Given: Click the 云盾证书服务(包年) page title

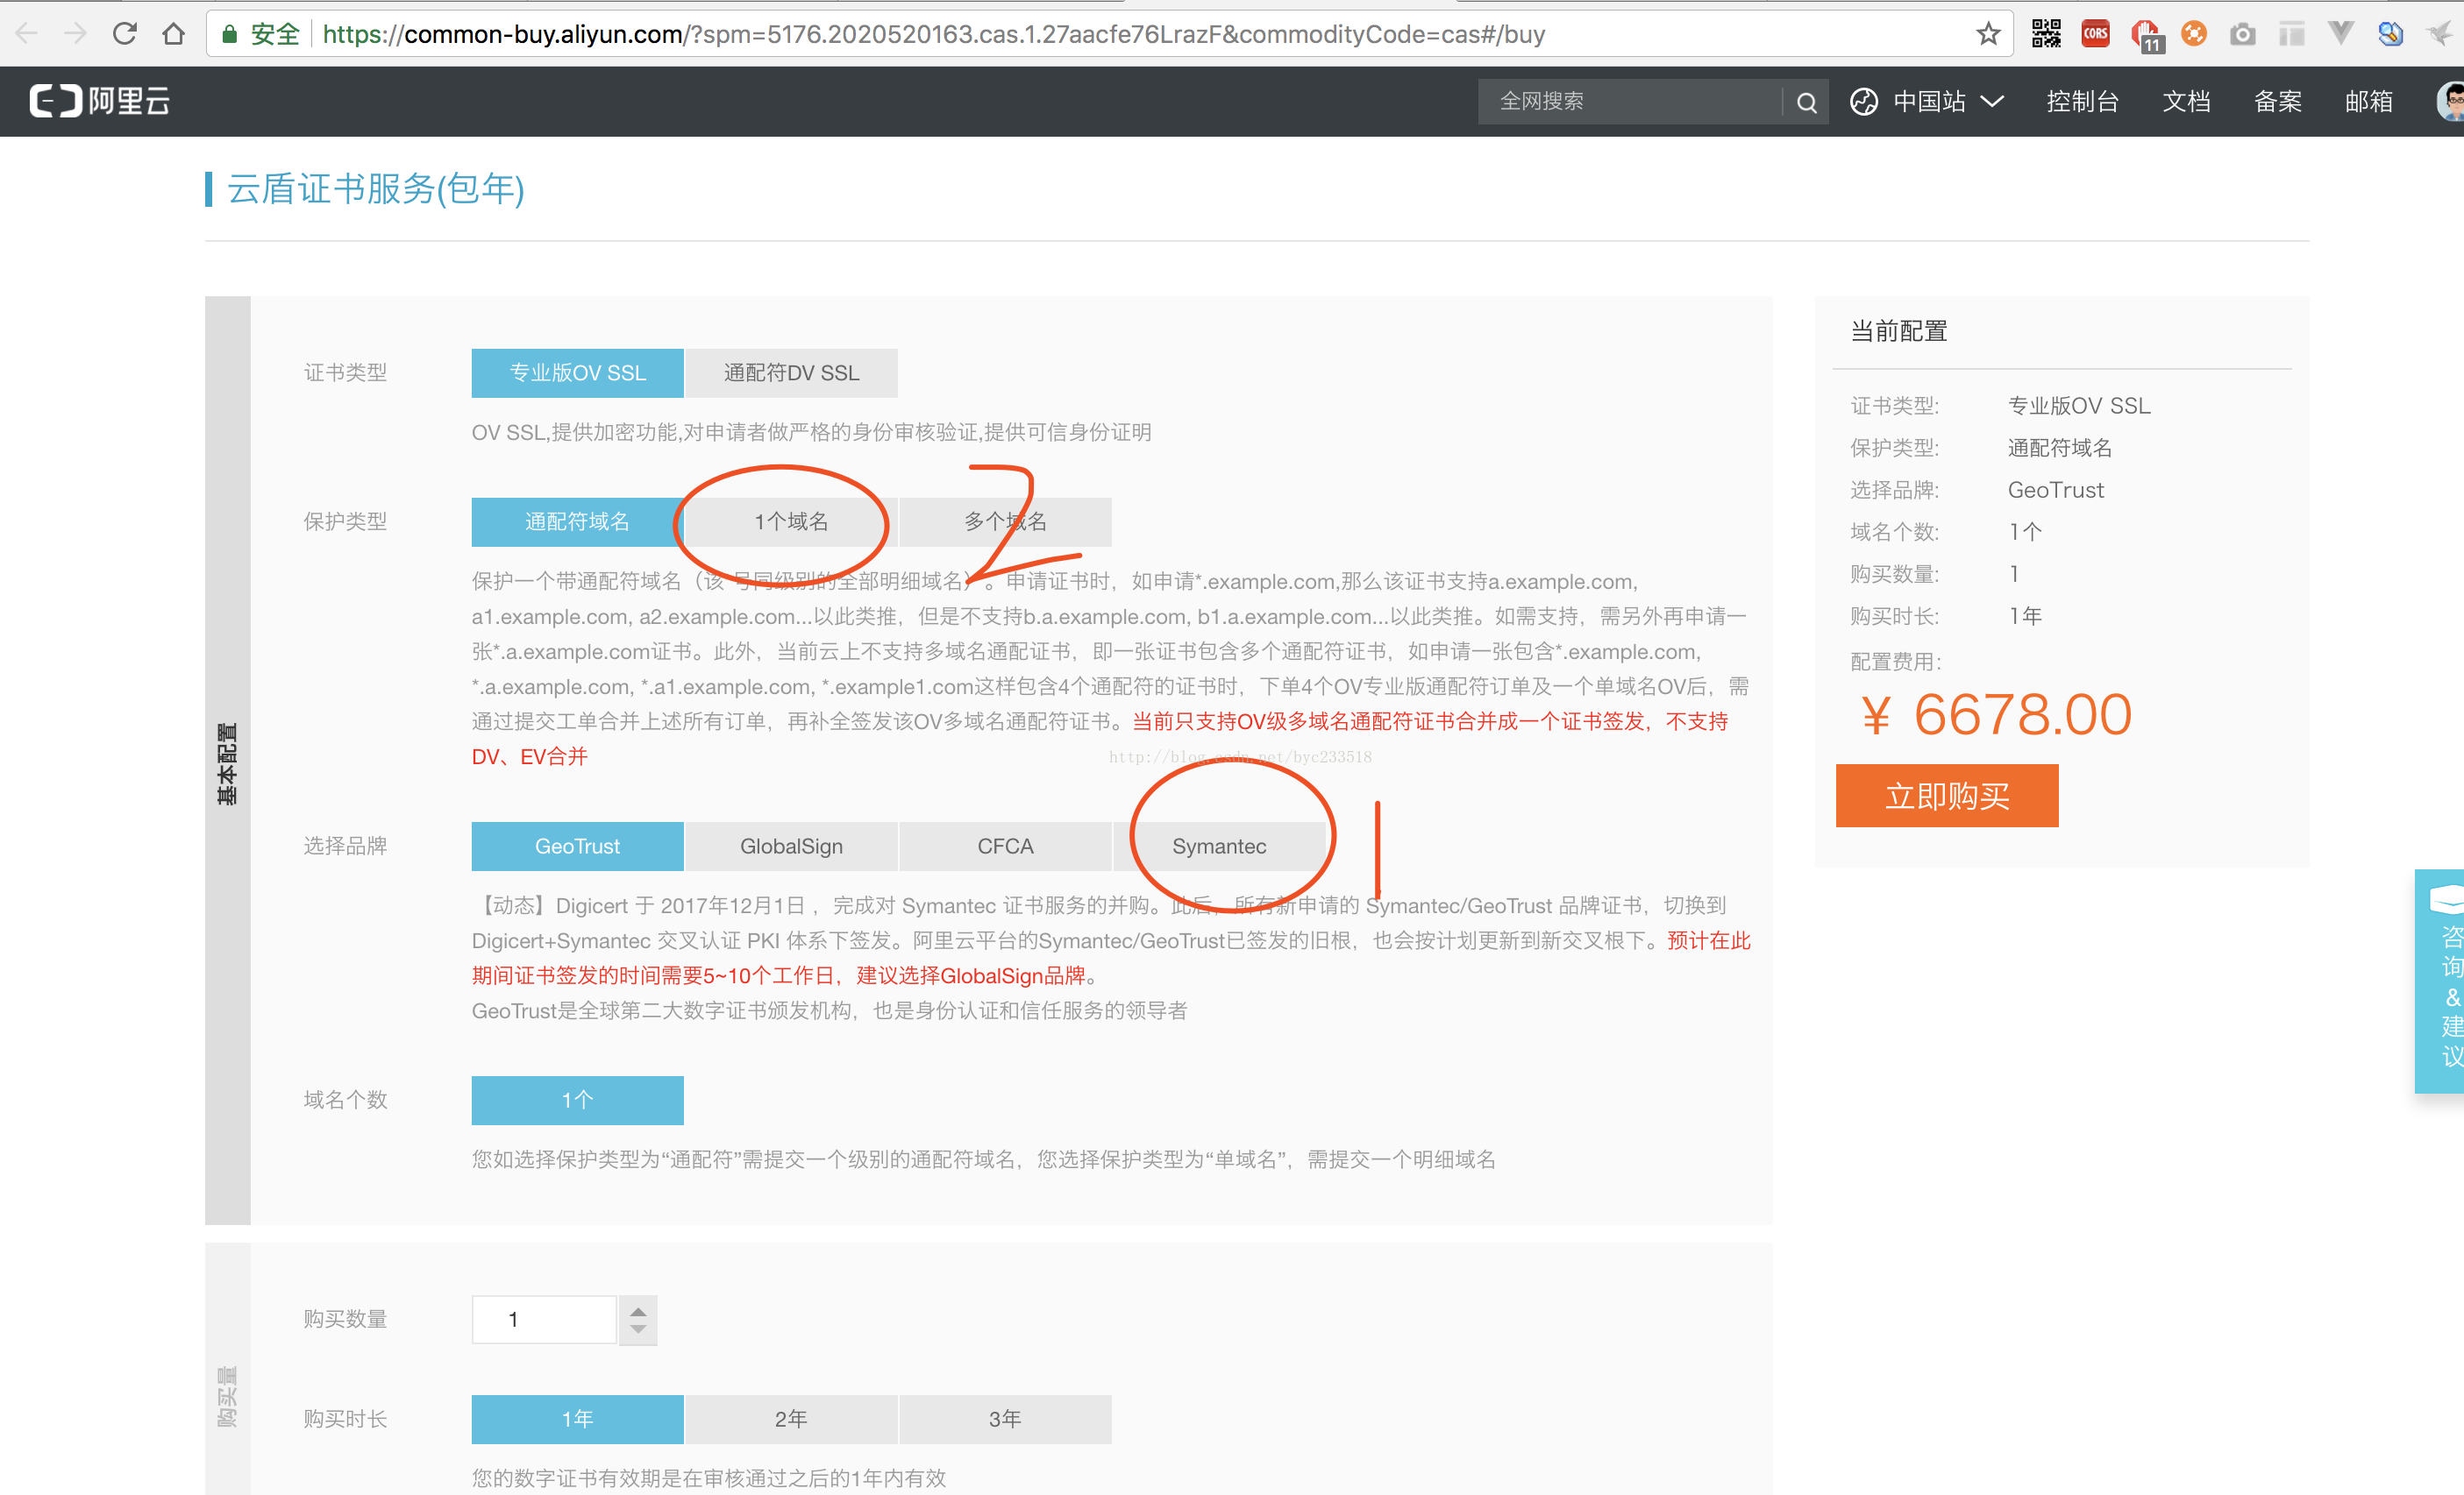Looking at the screenshot, I should point(376,189).
